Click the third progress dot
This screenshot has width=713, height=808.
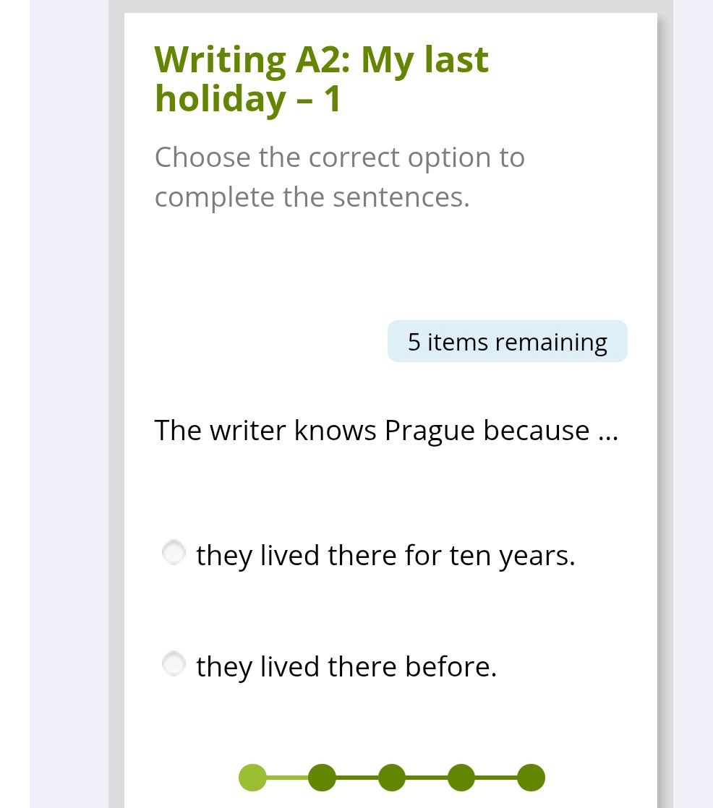(x=392, y=778)
